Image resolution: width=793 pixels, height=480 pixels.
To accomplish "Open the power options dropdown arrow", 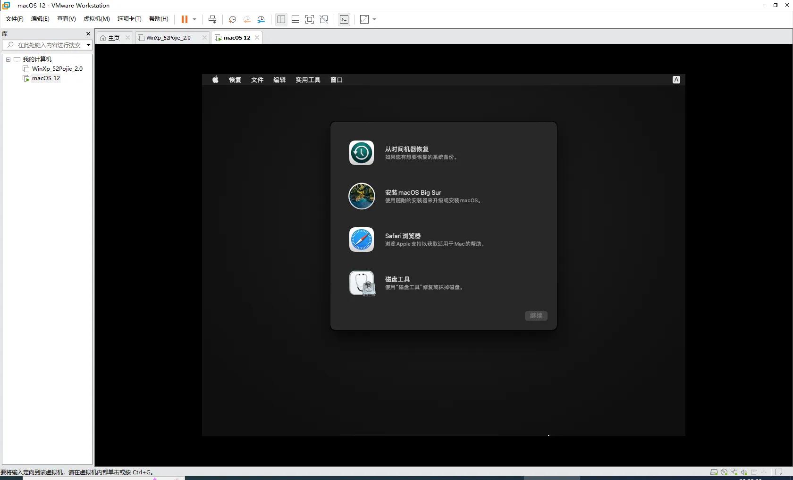I will 194,19.
